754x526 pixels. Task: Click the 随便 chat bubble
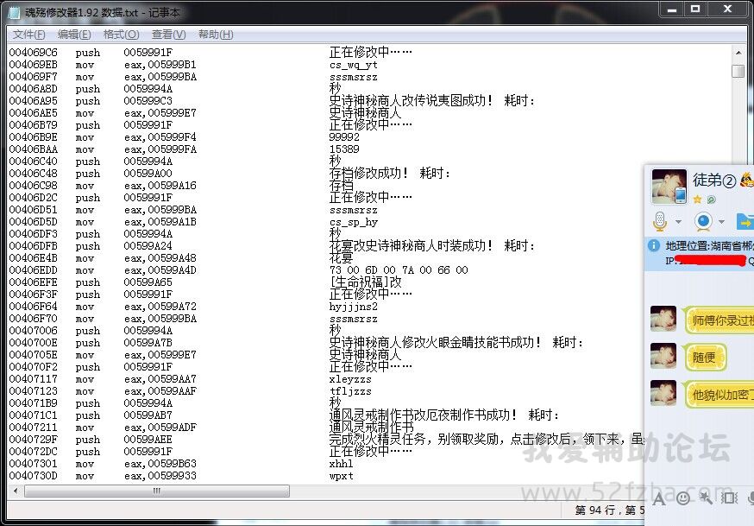point(706,358)
